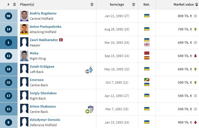The height and width of the screenshot is (128, 199).
Task: Click Turkish flag icon next to Zauri Makharadze
Action: (x=61, y=40)
